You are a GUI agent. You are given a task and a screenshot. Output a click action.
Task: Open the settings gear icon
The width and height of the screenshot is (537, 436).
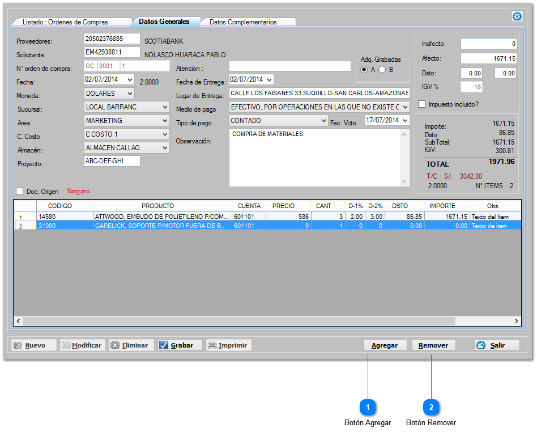(517, 16)
